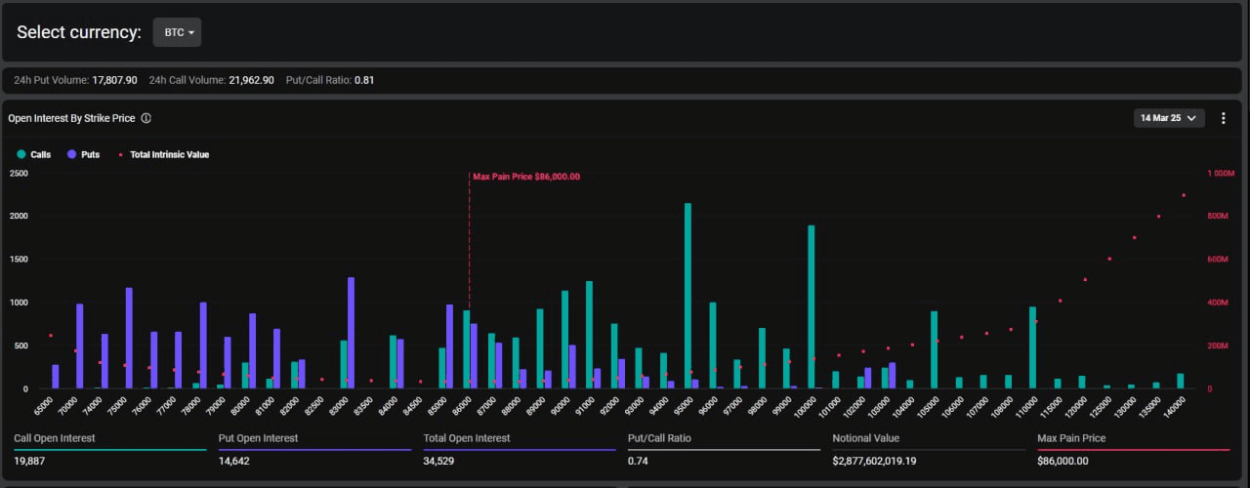Screen dimensions: 1250x488
Task: Select the tall Puts bar at the 83000 strike
Action: (x=351, y=332)
